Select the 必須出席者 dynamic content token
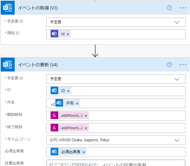This screenshot has height=166, width=190. pos(69,152)
